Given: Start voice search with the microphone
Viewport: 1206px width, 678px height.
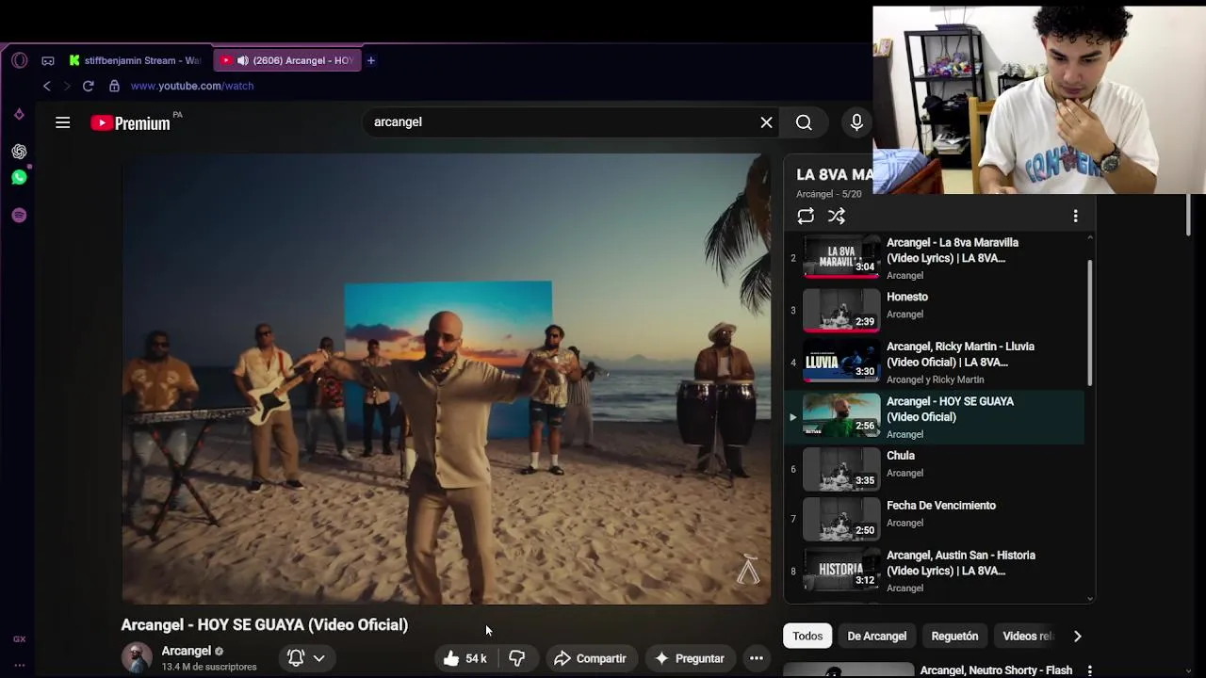Looking at the screenshot, I should 856,122.
